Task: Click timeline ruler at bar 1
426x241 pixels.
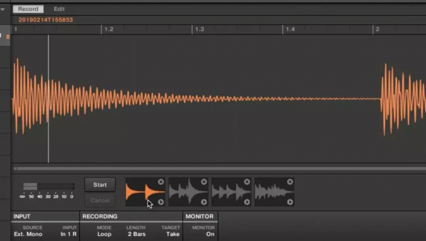Action: [15, 29]
